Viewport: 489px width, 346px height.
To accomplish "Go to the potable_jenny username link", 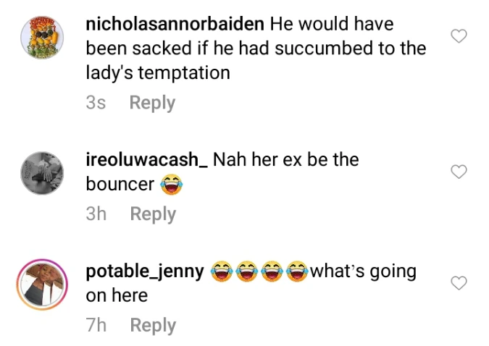I will click(145, 271).
